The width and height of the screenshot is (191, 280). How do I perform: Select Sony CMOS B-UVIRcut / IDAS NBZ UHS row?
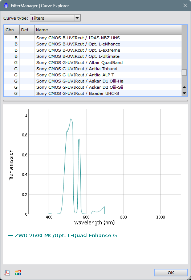pos(93,38)
